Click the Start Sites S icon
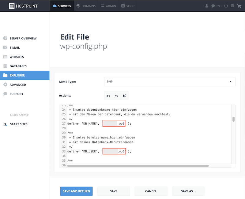Viewport: 245px width, 199px height. (x=5, y=124)
